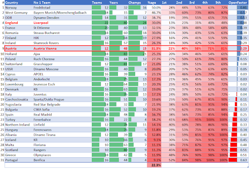Screen dimensions: 250x169
Task: Click the Steaua Bucharest cell
Action: pyautogui.click(x=46, y=33)
